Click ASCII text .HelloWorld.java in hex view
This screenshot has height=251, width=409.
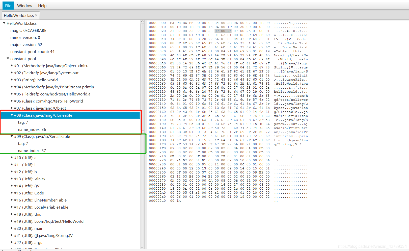(x=291, y=84)
